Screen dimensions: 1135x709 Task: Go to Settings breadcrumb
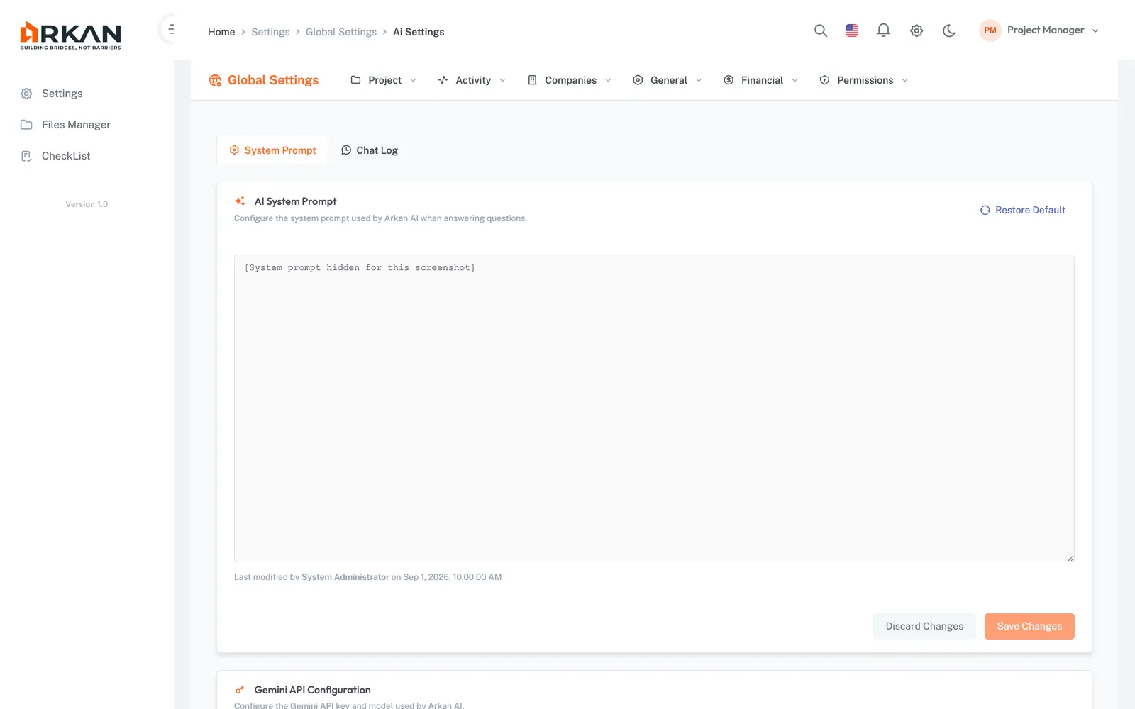pos(270,32)
